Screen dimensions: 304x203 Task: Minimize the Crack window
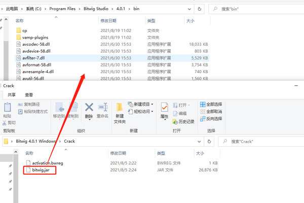click(x=296, y=86)
